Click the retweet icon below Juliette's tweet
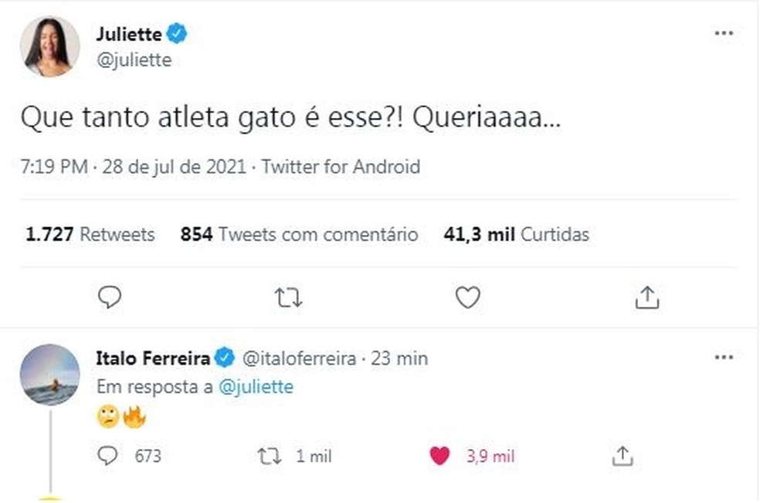The image size is (760, 503). point(288,296)
